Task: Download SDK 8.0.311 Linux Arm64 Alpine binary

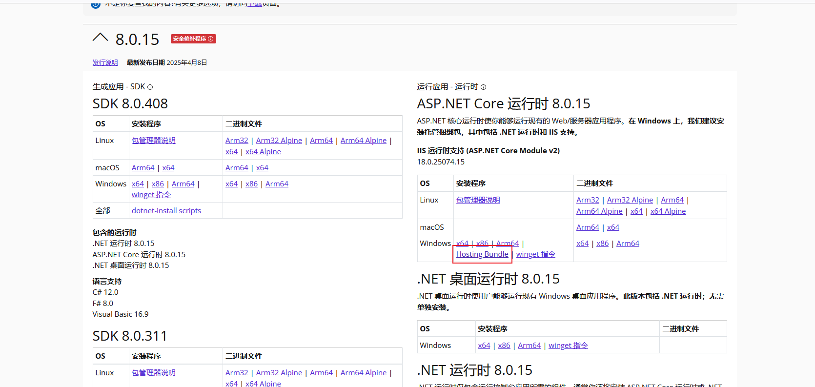Action: 364,373
